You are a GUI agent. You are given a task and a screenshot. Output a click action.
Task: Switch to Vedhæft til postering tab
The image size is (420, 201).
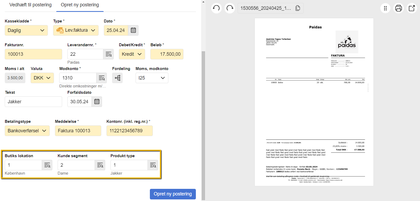(x=30, y=5)
